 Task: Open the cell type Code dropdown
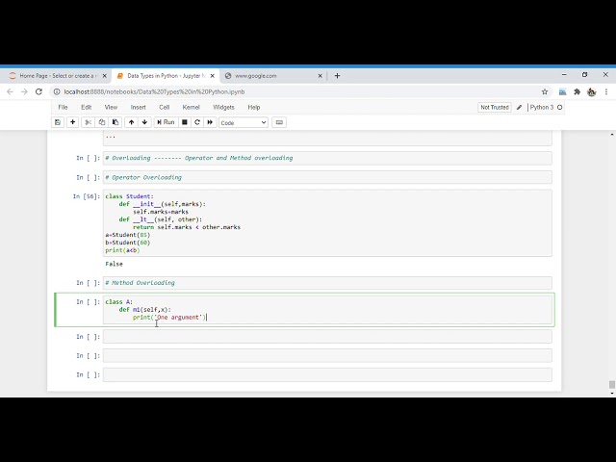coord(244,123)
